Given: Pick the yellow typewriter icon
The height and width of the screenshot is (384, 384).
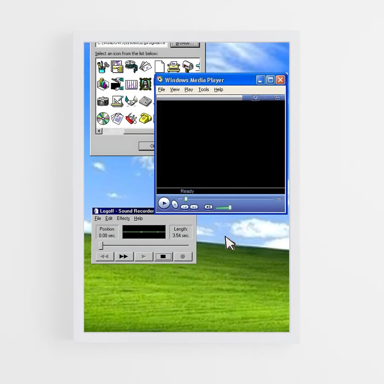Looking at the screenshot, I should (174, 66).
